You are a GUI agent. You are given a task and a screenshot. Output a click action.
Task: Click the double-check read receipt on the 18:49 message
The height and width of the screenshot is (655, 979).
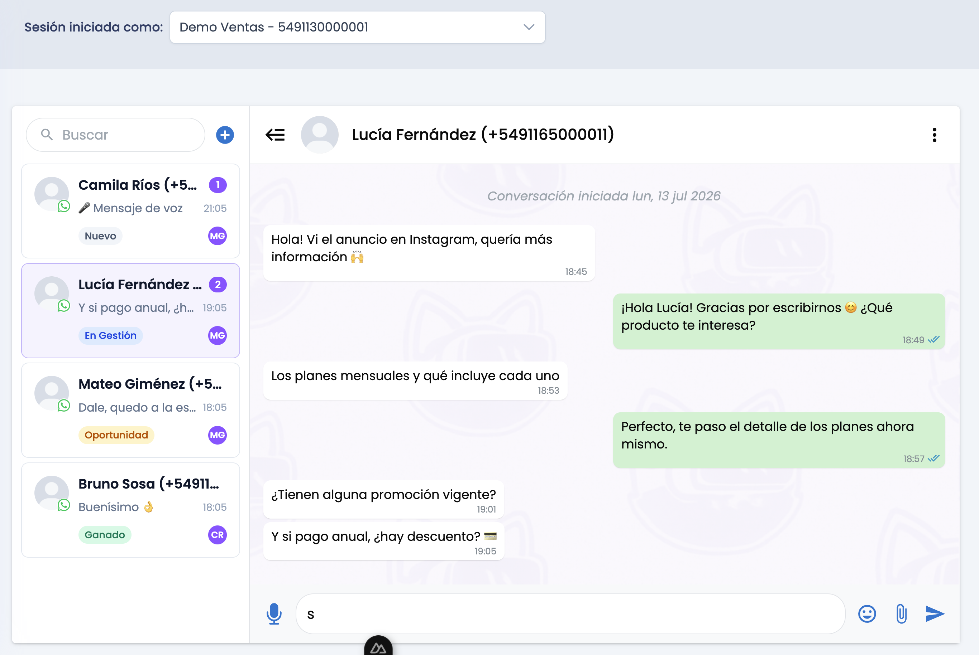pos(933,340)
